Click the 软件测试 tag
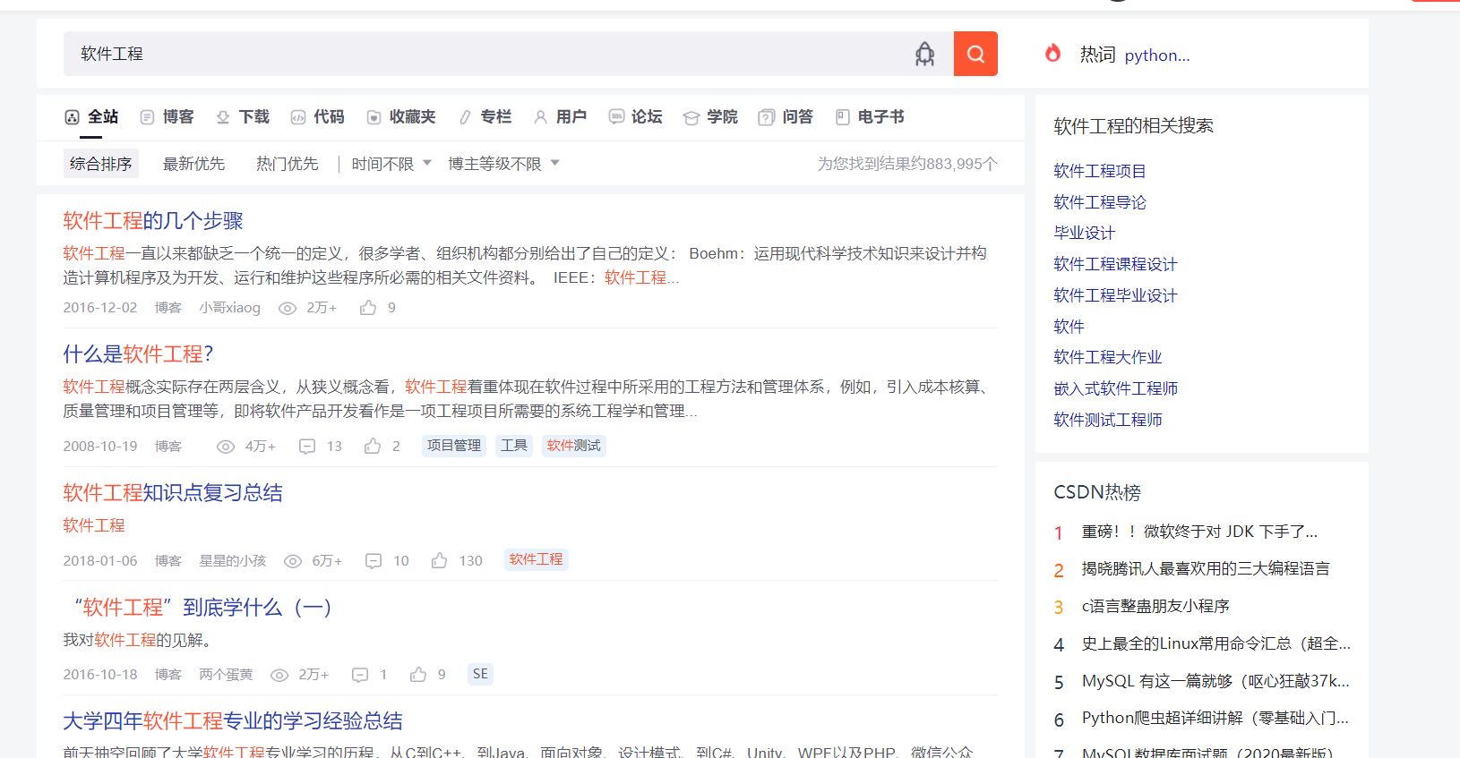Screen dimensions: 1460x758 pyautogui.click(x=574, y=446)
